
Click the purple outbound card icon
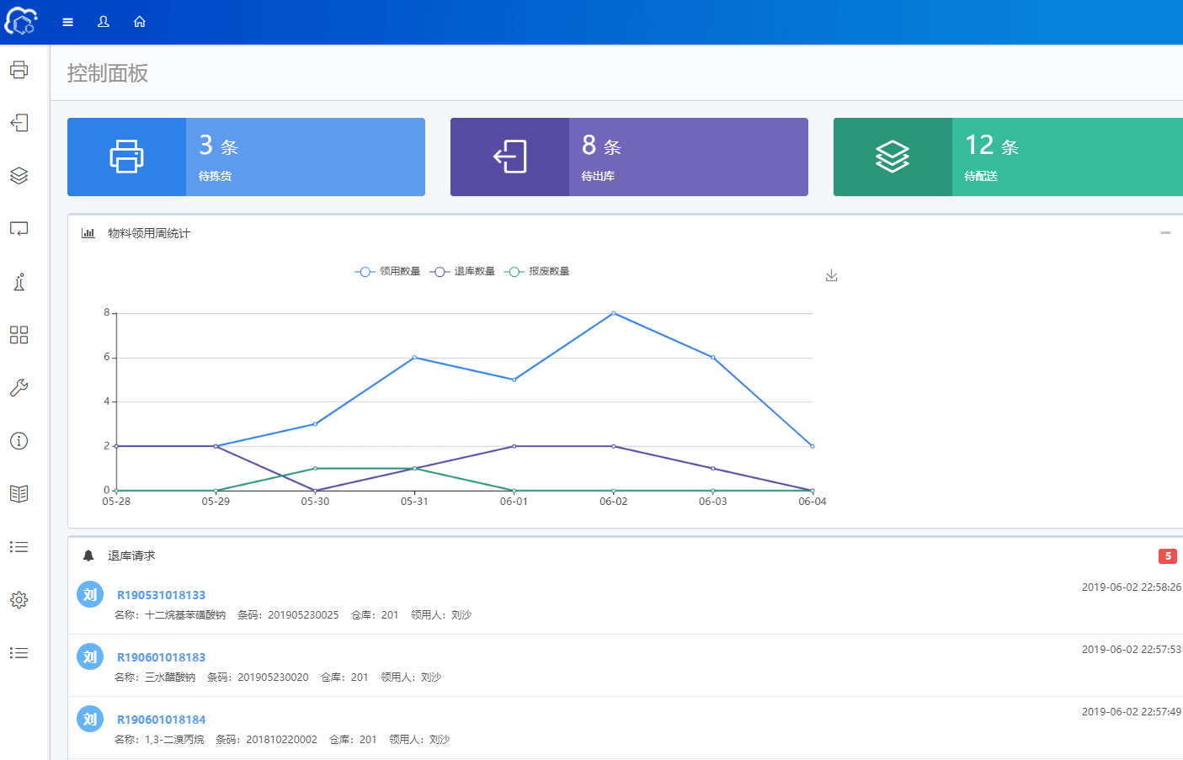pyautogui.click(x=510, y=157)
